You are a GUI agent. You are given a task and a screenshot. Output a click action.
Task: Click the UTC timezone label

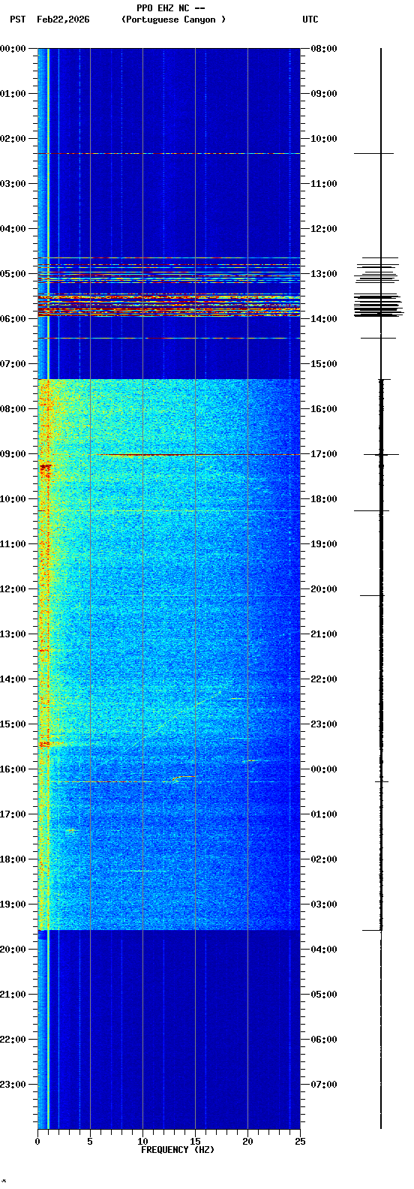tap(310, 20)
